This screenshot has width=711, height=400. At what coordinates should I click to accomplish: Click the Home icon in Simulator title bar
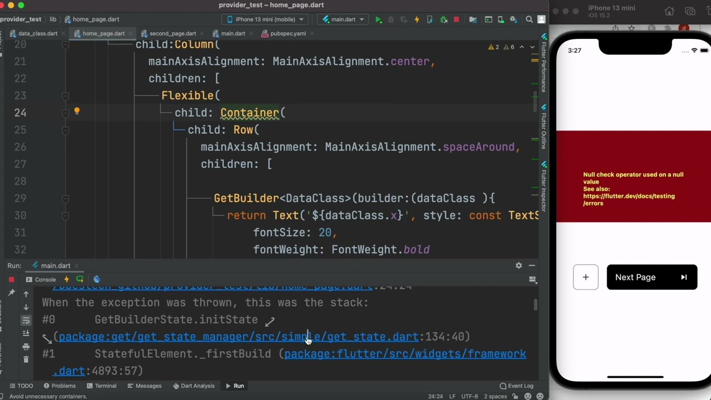click(669, 11)
